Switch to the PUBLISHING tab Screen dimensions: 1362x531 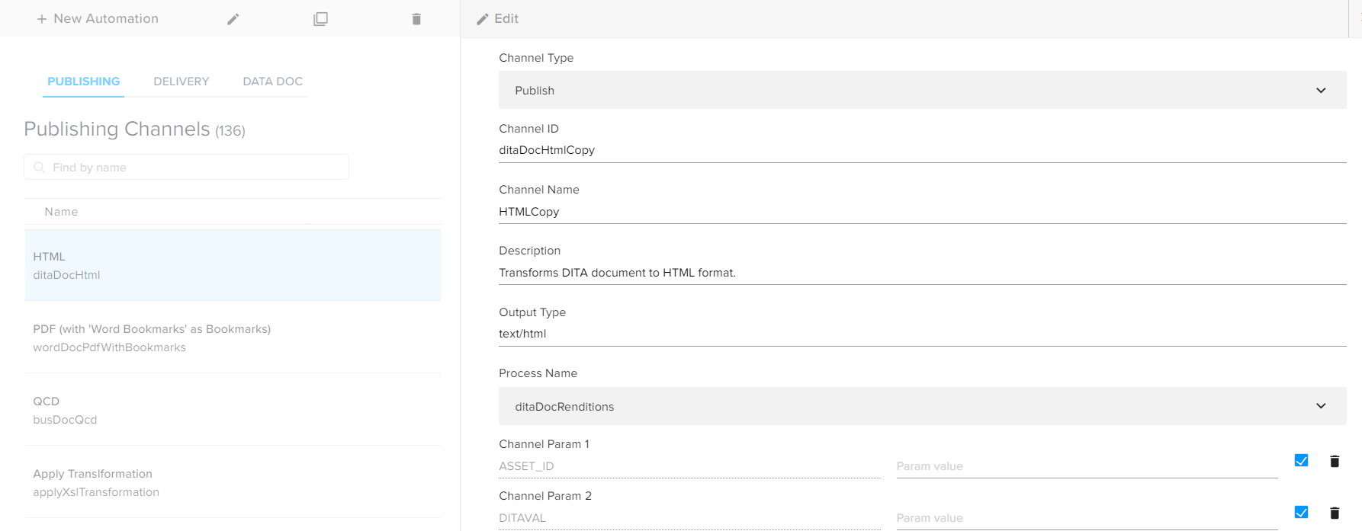(84, 82)
